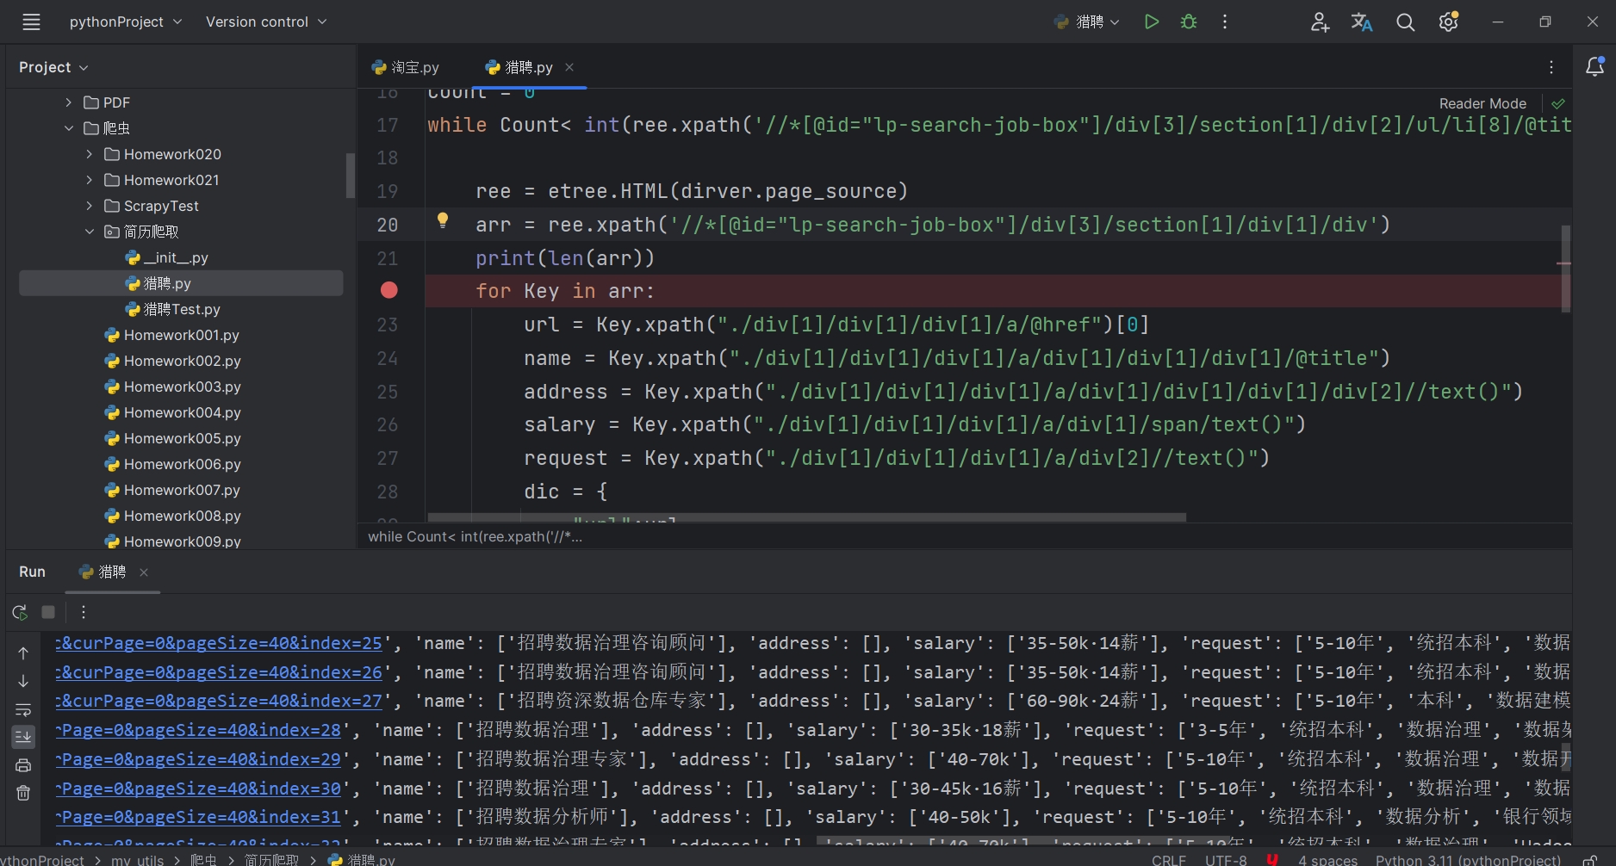
Task: Click the project tree vertical scrollbar
Action: click(x=350, y=176)
